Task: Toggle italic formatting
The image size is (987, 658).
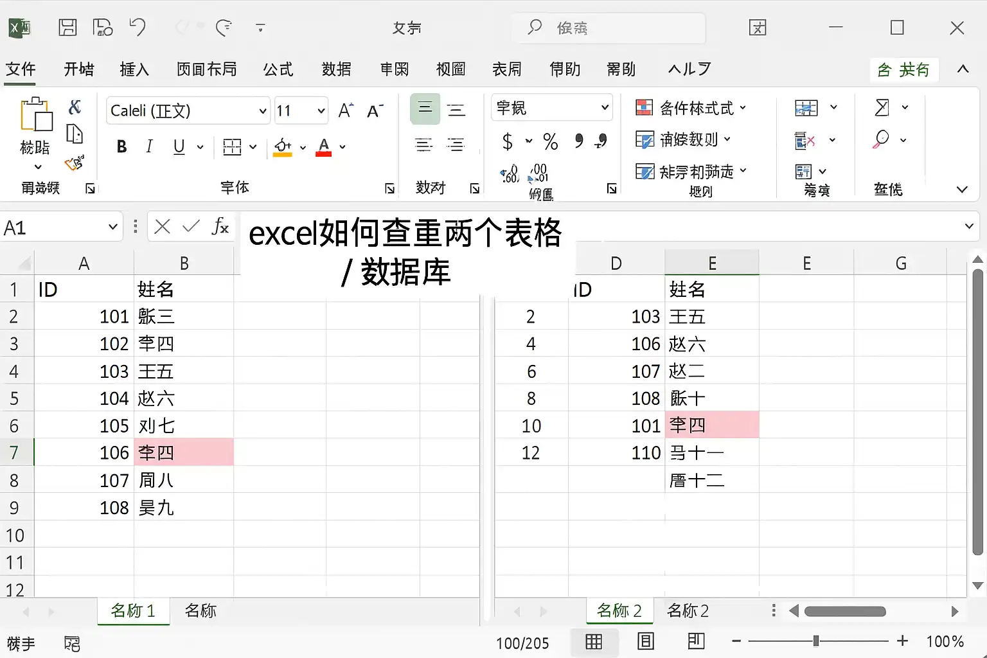Action: pyautogui.click(x=149, y=147)
